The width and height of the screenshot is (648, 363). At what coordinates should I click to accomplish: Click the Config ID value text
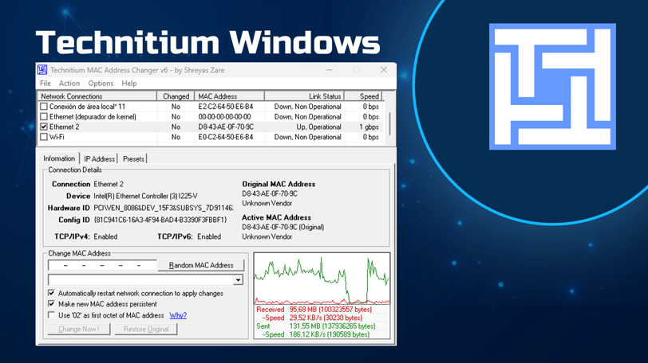(160, 220)
